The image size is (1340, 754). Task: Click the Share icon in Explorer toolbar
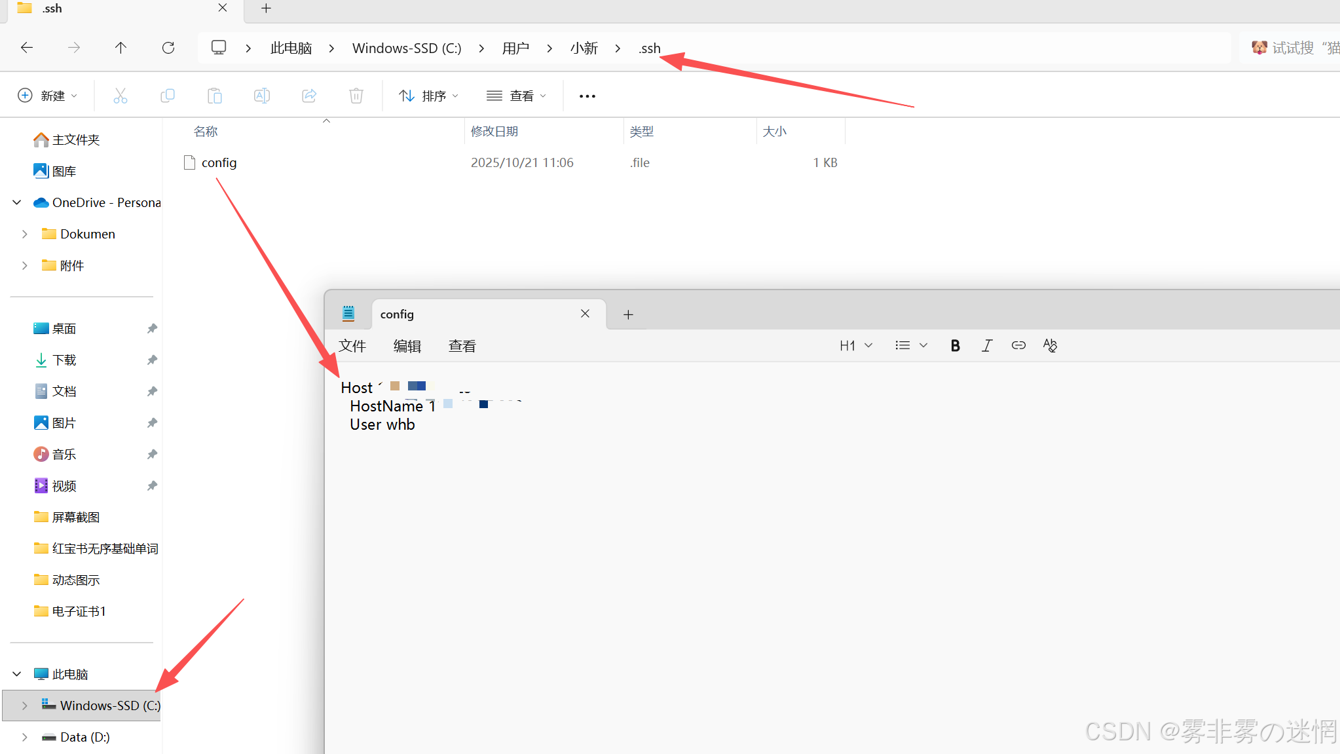(309, 96)
